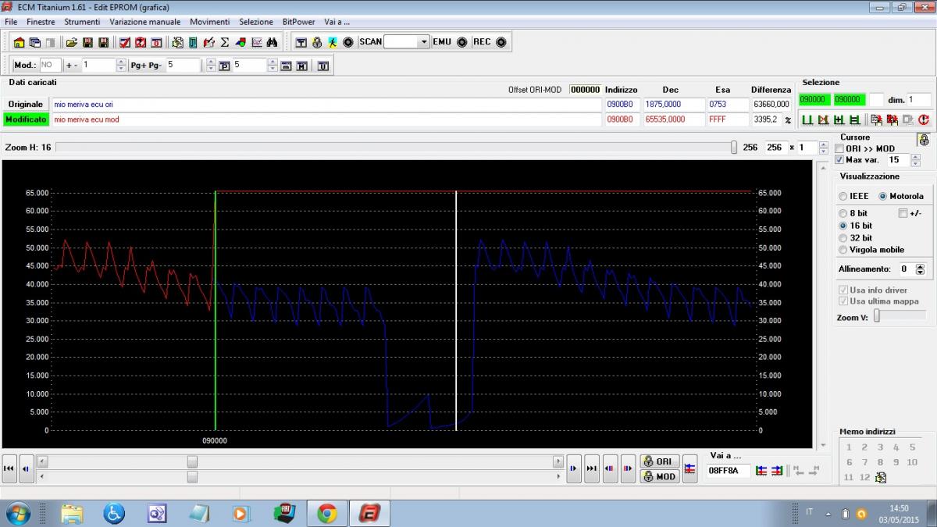Click the graph chart toolbar icon
Image resolution: width=937 pixels, height=527 pixels.
coord(256,42)
